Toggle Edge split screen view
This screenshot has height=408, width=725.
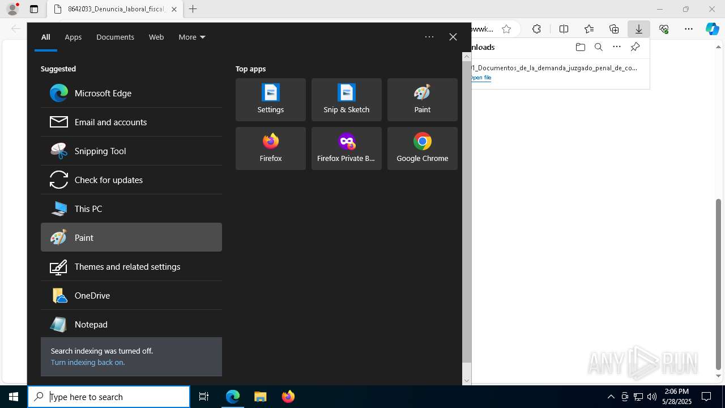(x=564, y=29)
